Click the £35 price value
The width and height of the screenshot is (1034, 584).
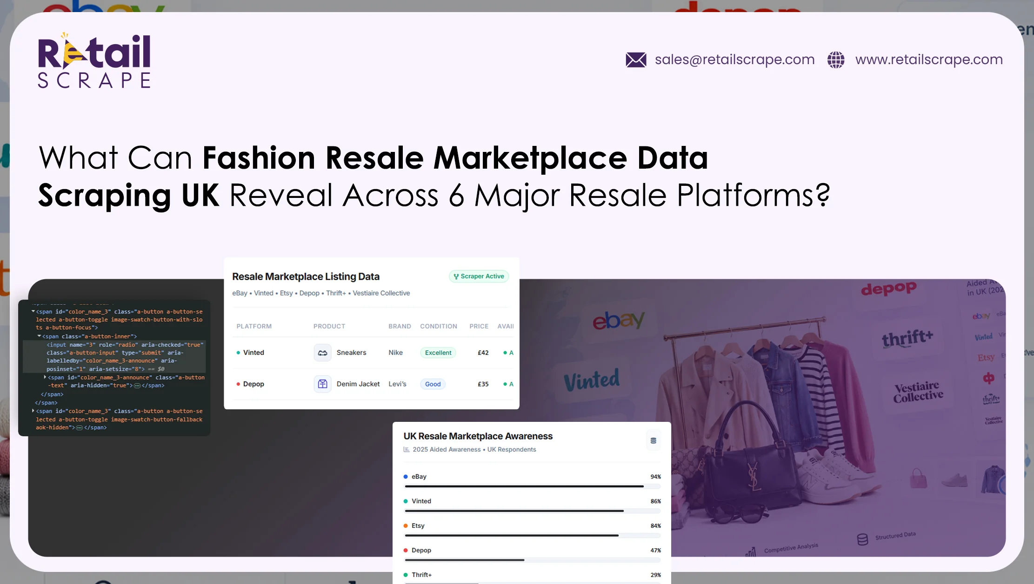(483, 384)
